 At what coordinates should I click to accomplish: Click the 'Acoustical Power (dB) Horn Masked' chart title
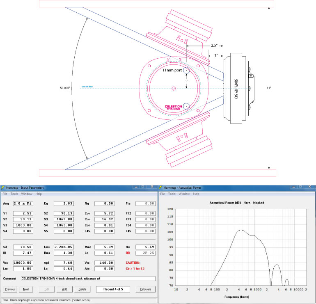(237, 203)
